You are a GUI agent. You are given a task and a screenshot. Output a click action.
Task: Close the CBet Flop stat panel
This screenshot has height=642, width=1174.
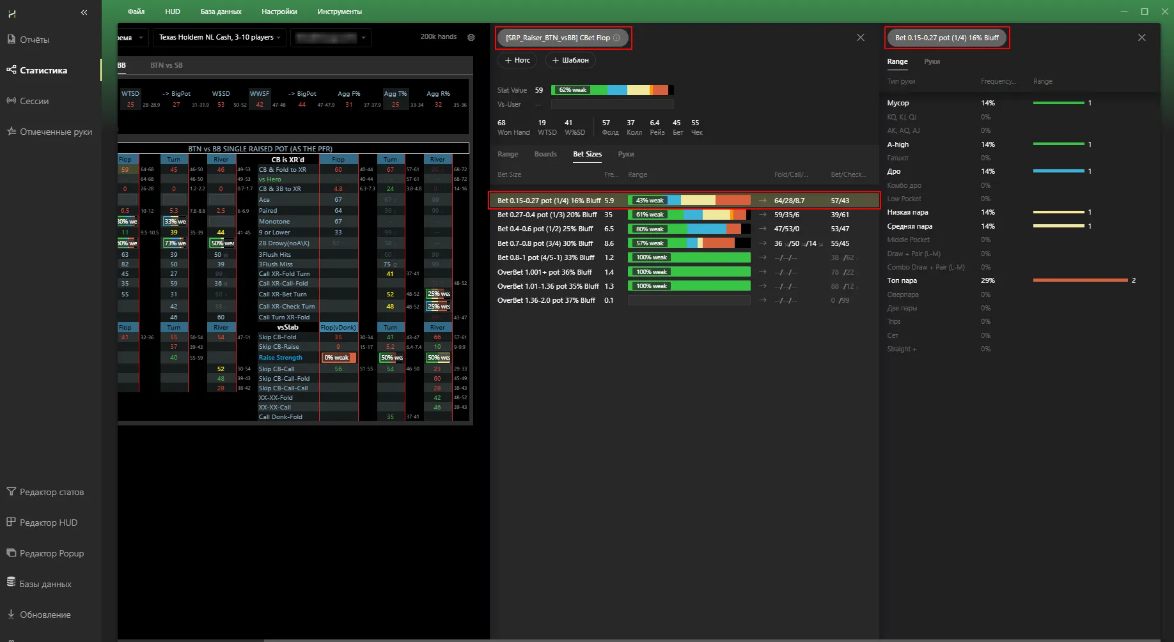(x=861, y=38)
